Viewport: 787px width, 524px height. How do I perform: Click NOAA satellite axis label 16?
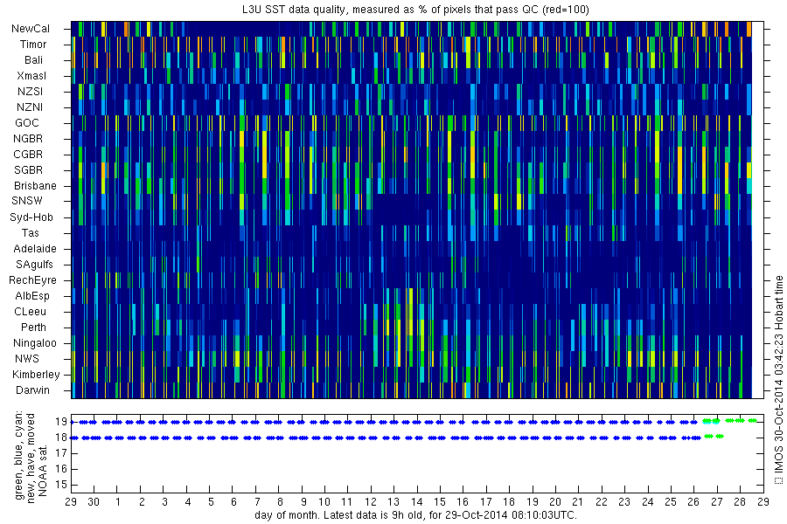[x=61, y=469]
